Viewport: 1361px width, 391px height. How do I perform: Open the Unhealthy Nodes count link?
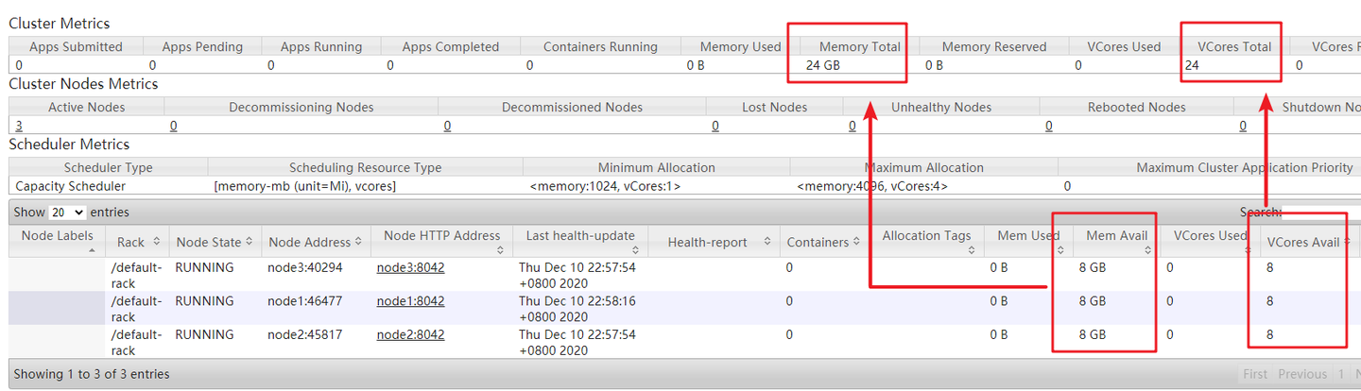point(851,126)
